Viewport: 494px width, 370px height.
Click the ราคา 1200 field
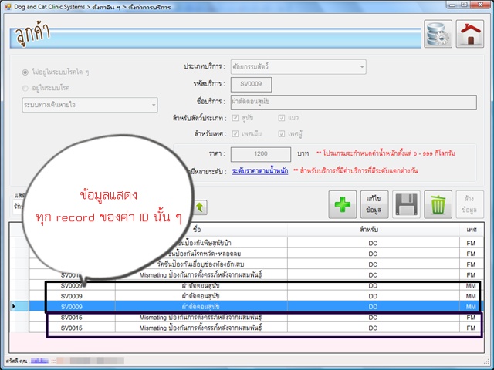coord(261,154)
